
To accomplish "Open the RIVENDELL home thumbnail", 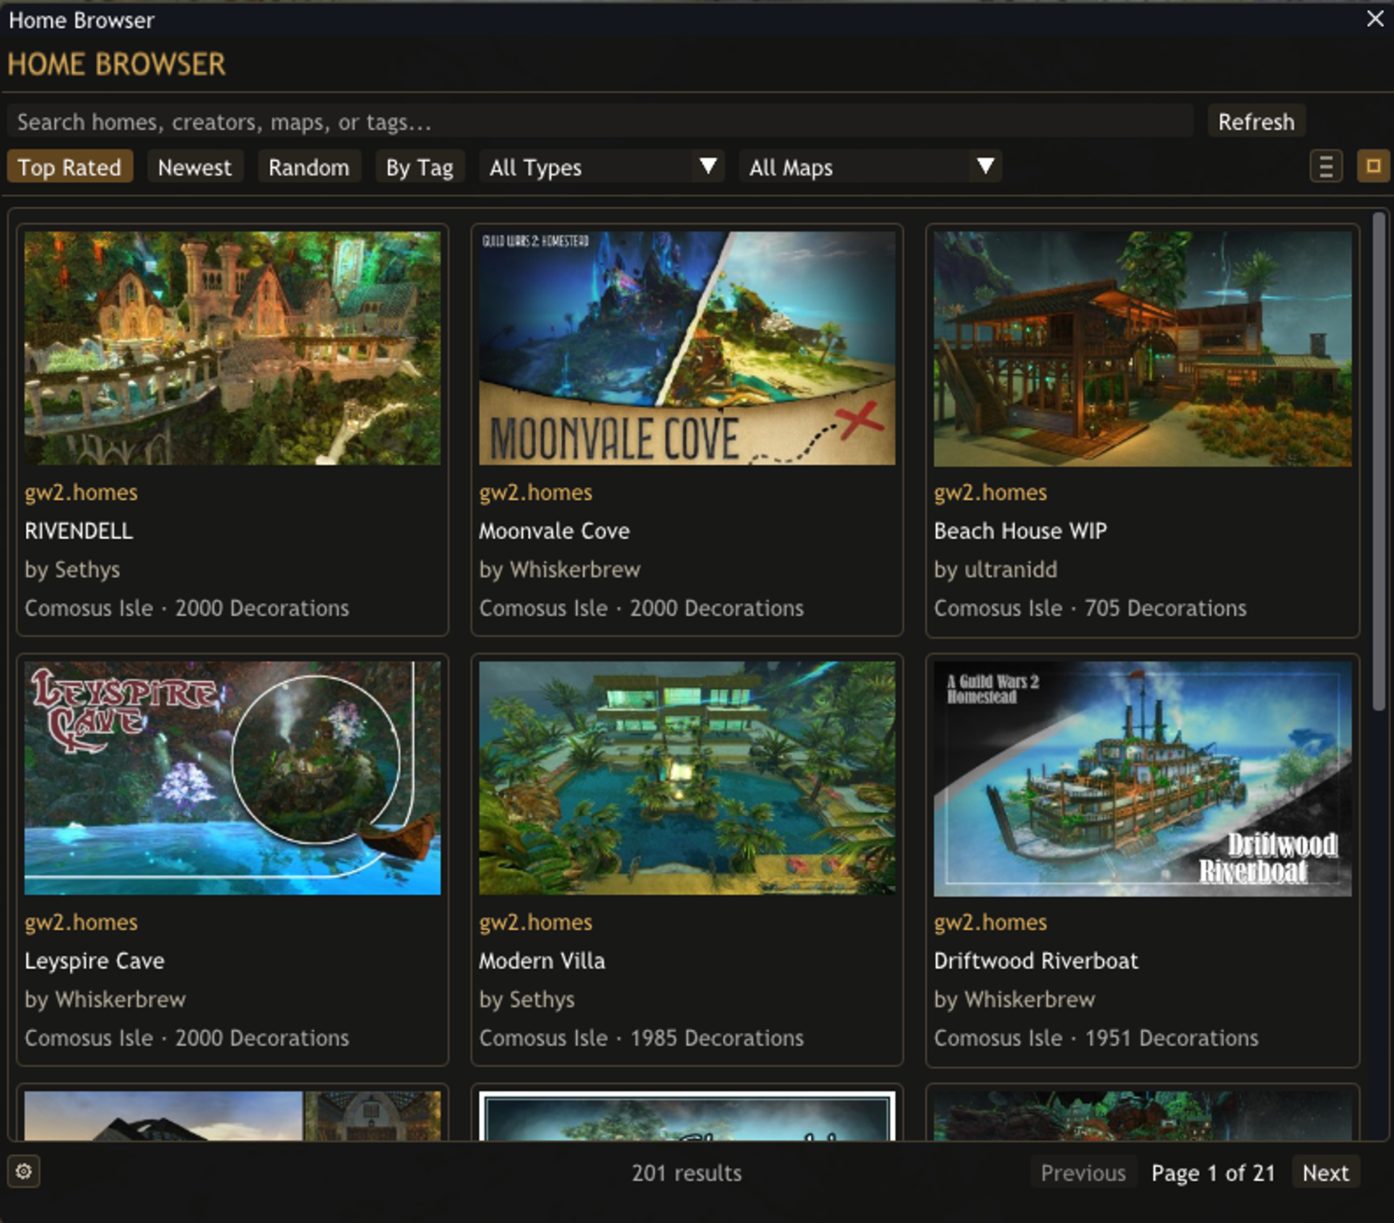I will [232, 348].
